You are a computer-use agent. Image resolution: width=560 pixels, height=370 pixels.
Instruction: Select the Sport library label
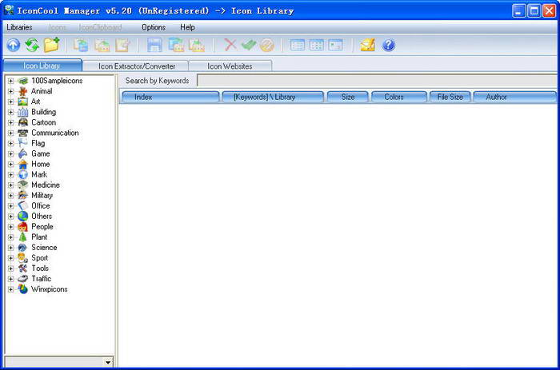click(x=40, y=258)
